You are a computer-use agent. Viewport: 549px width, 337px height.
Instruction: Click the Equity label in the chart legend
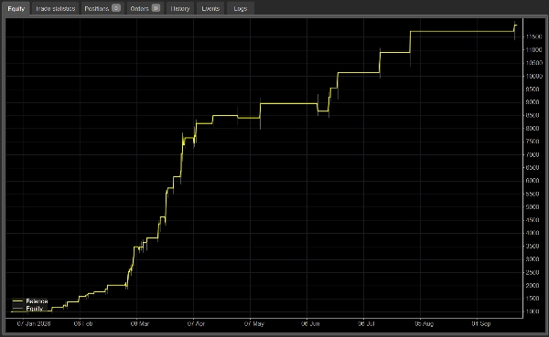click(35, 309)
